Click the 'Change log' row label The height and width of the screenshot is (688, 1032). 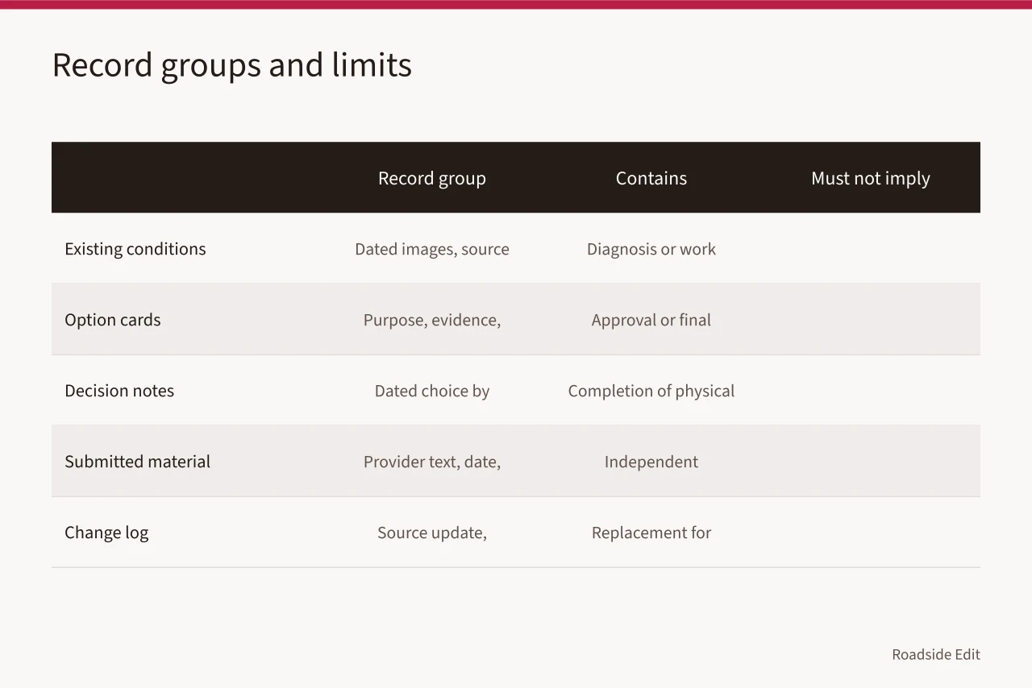pos(106,533)
